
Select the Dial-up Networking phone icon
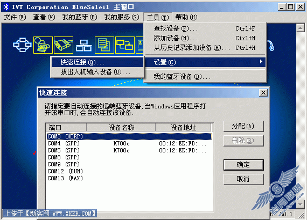[x=43, y=45]
